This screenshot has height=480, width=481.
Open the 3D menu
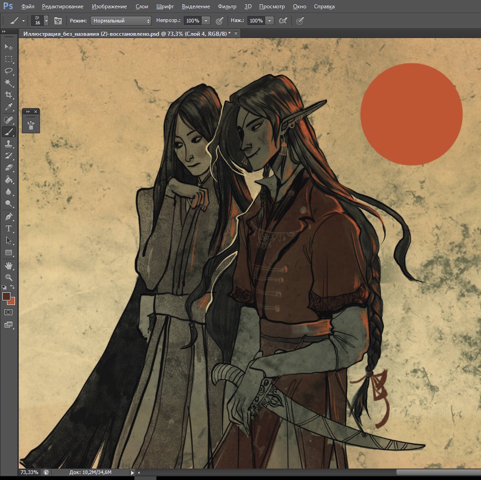248,6
